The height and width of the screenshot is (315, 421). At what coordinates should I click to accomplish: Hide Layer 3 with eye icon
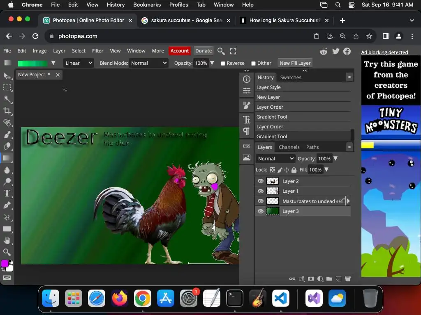tap(260, 211)
